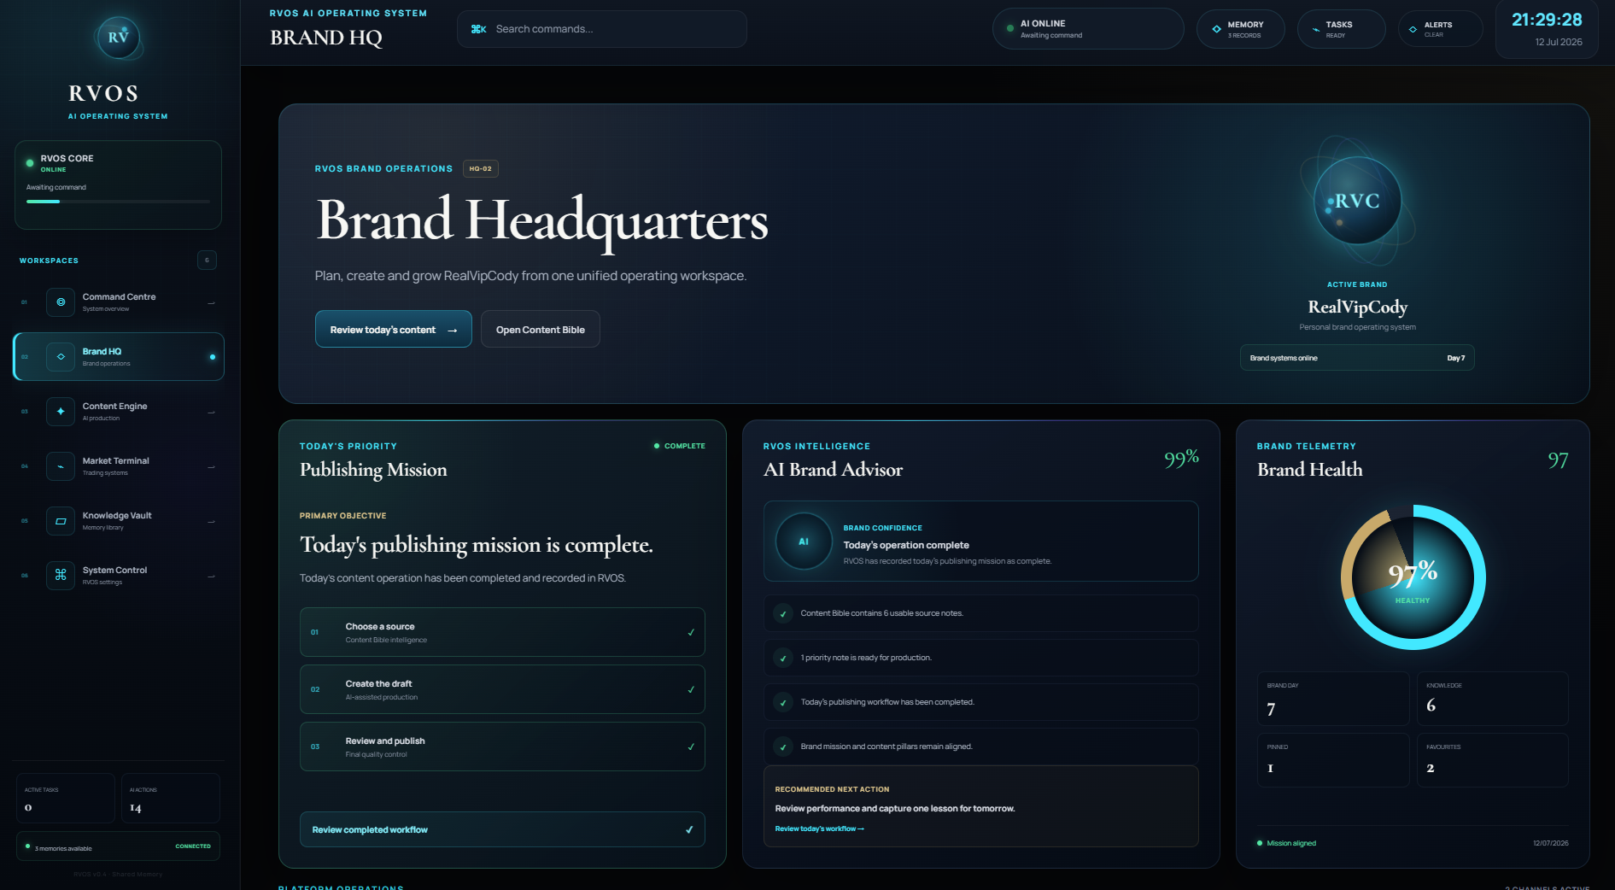Click the RVOS Core progress bar
The height and width of the screenshot is (890, 1615).
(x=118, y=202)
